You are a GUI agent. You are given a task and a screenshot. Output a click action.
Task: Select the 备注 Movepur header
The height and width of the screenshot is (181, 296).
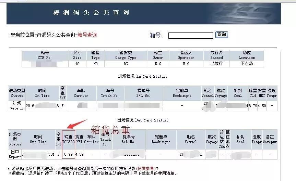[270, 139]
